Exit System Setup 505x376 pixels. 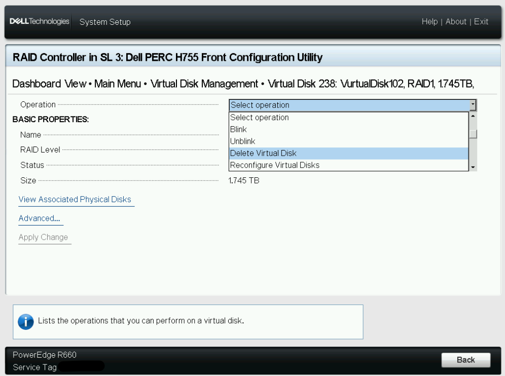point(481,22)
